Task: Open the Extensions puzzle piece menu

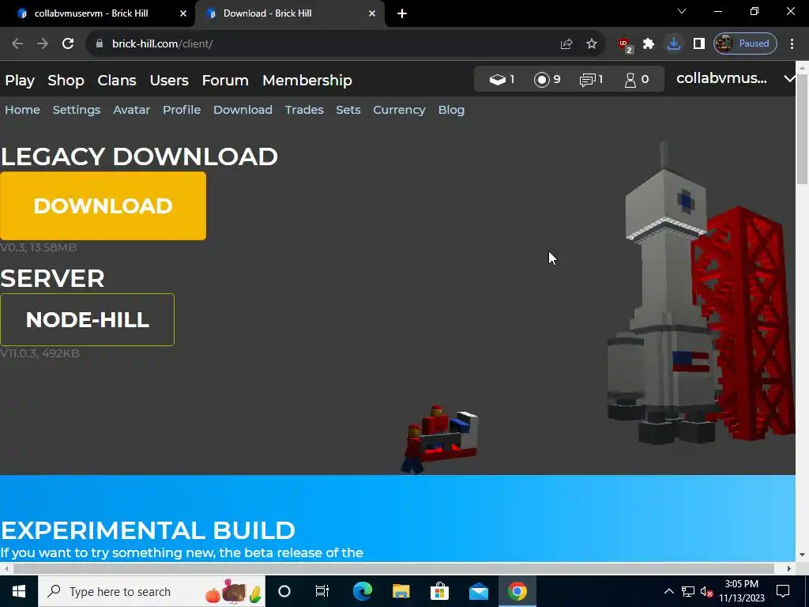Action: click(x=649, y=44)
